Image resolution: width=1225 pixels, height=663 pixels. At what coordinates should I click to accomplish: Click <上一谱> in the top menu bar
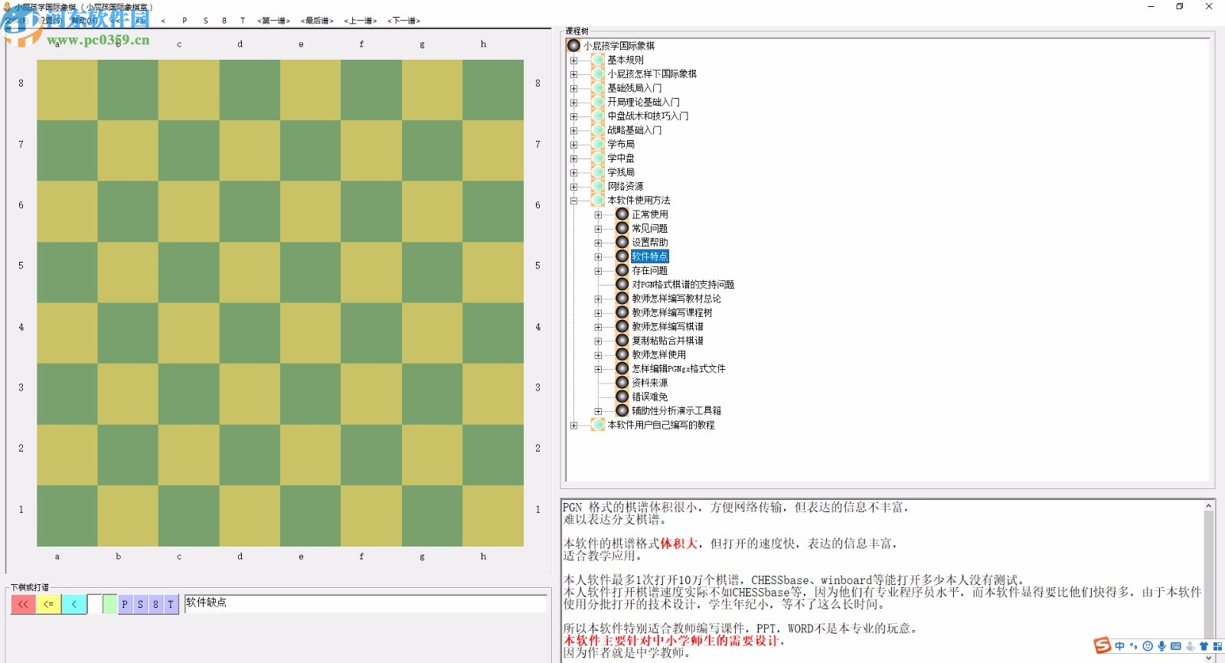click(361, 21)
